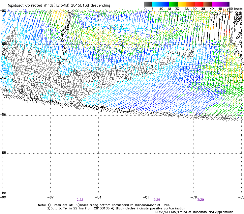Click the -60 latitude axis label
This screenshot has width=244, height=214.
click(x=3, y=193)
